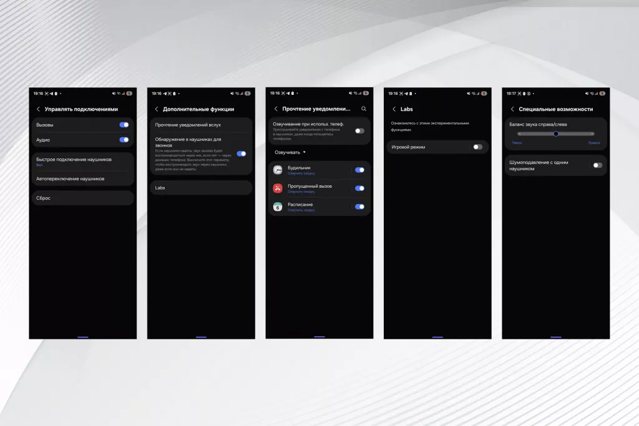Go back from Labs screen

point(394,109)
